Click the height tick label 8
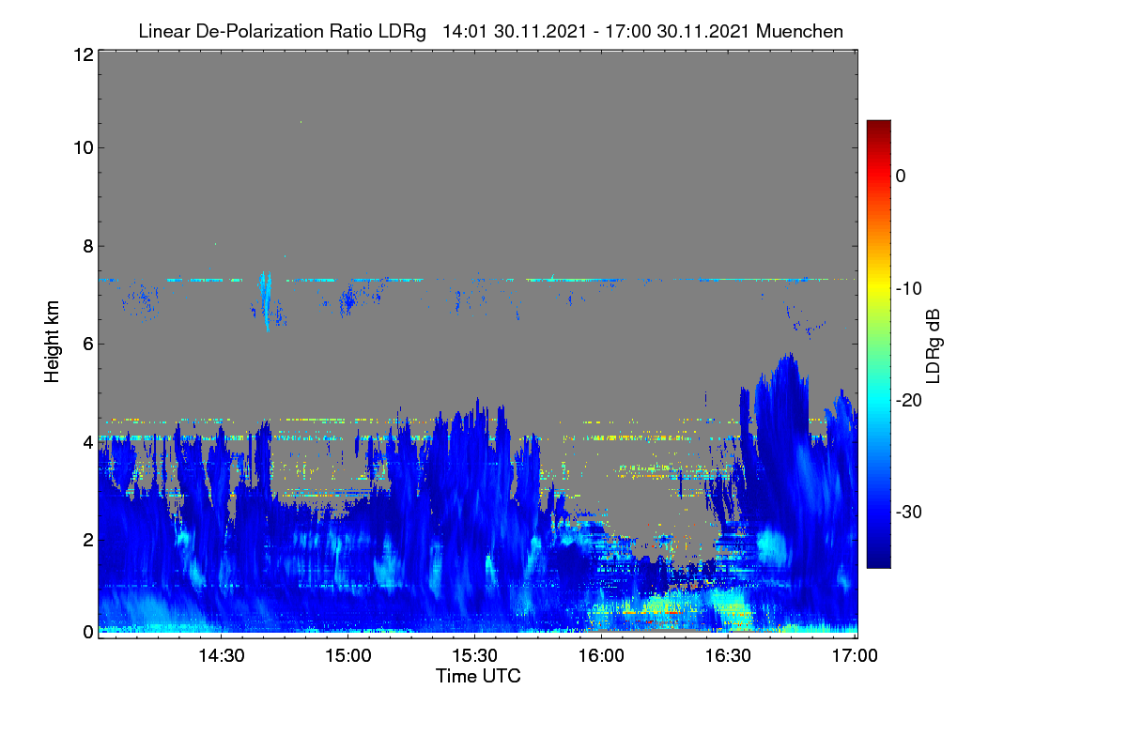The image size is (1127, 751). tap(86, 247)
